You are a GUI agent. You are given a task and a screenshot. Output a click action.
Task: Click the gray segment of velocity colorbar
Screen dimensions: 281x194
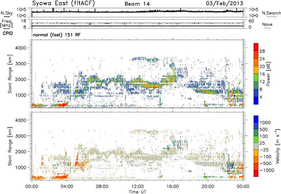(256, 146)
